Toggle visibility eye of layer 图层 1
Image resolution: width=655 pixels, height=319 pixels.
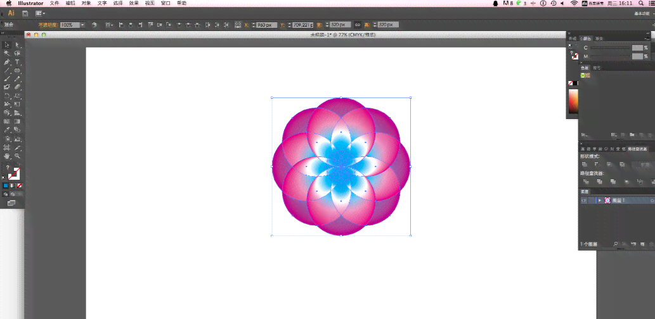tap(584, 201)
